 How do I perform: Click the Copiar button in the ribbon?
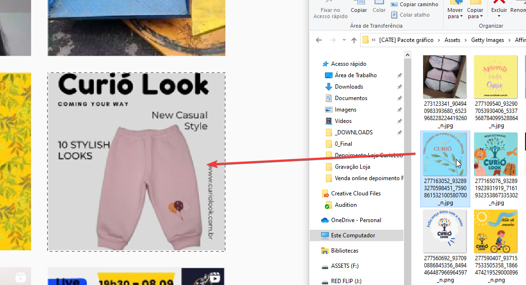[x=359, y=7]
